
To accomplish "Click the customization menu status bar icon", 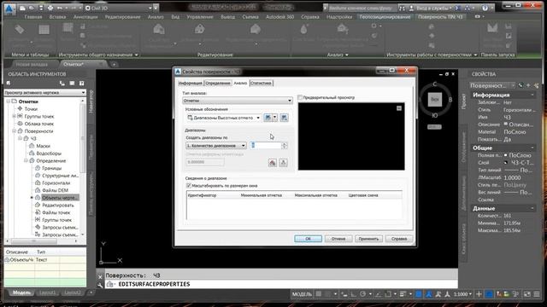I will [x=537, y=294].
